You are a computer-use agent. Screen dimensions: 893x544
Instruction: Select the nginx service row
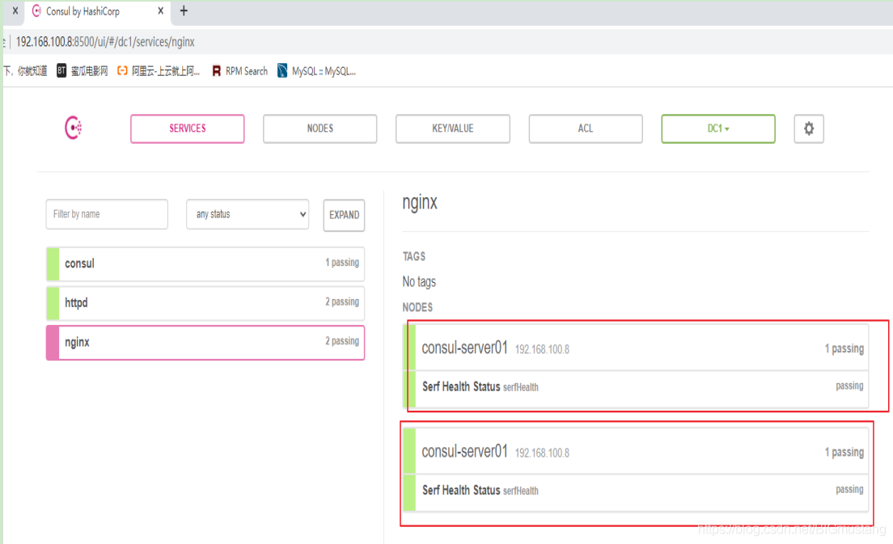[205, 343]
